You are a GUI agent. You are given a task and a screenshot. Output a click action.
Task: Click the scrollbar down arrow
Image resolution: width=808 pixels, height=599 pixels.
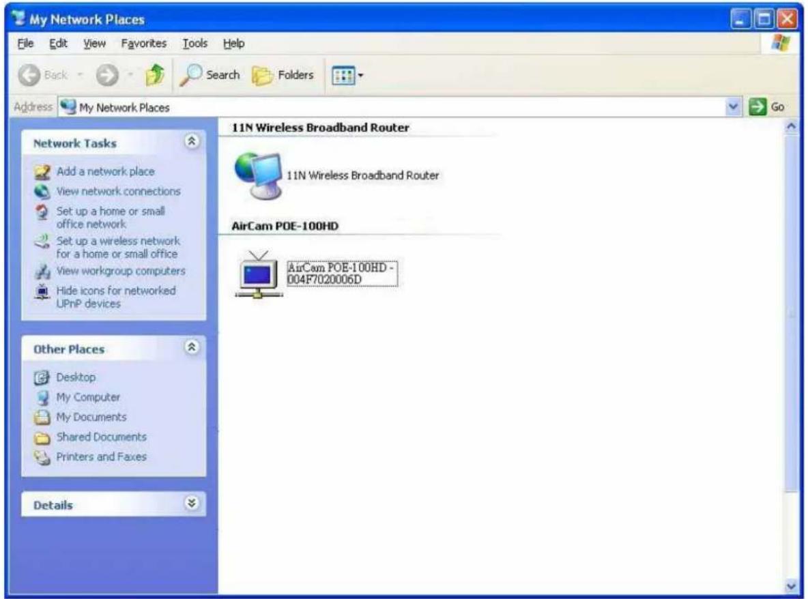[791, 586]
